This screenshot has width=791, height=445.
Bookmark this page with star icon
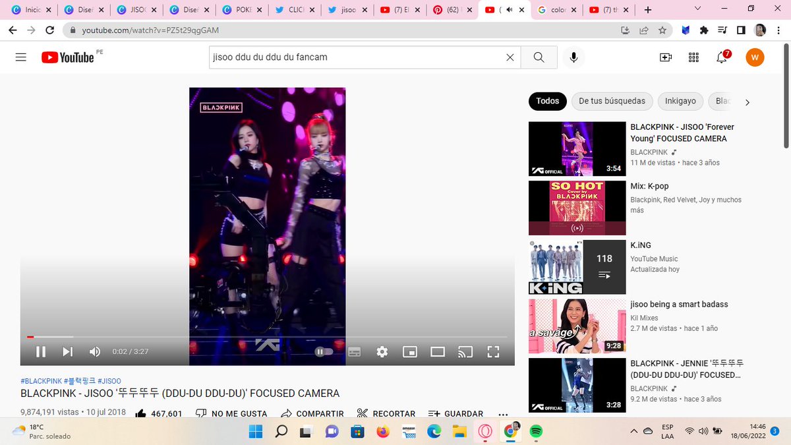[x=662, y=30]
